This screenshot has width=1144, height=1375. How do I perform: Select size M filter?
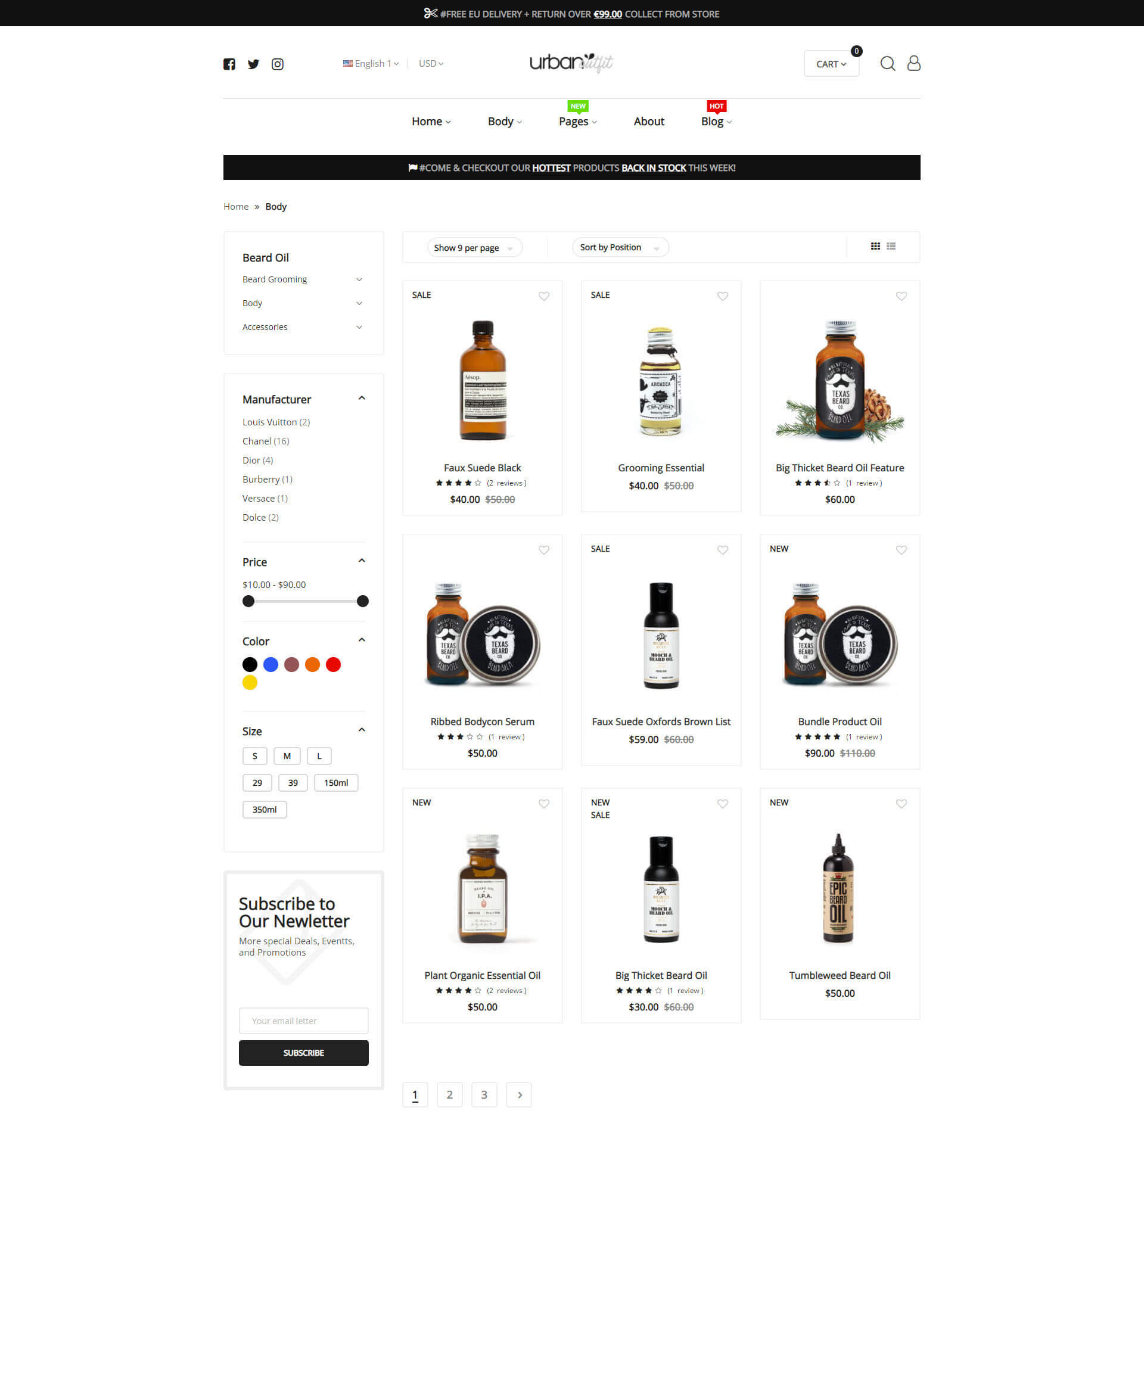[x=287, y=755]
